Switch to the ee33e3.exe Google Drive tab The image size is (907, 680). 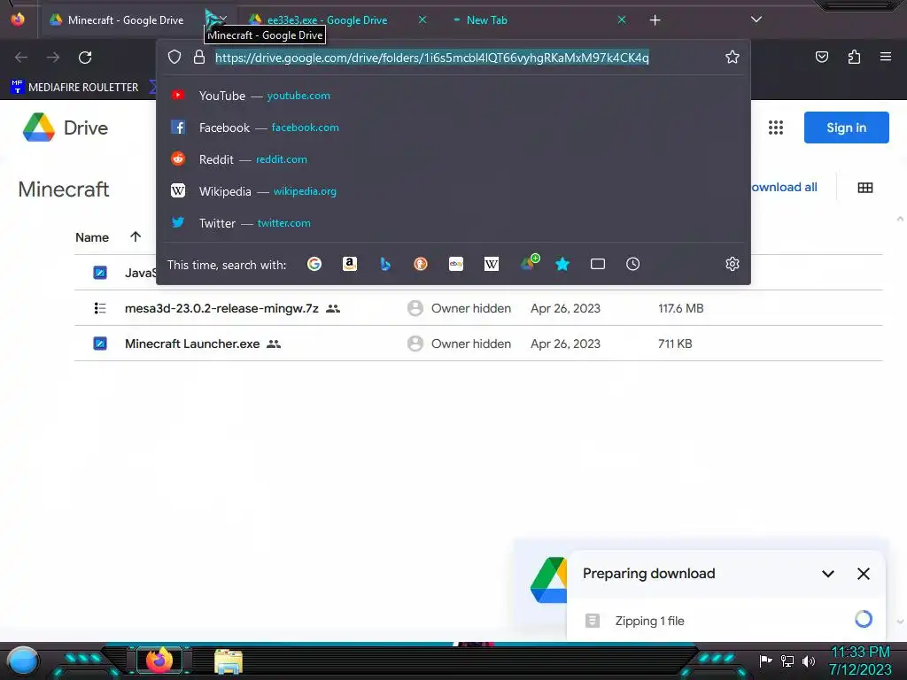[x=328, y=20]
